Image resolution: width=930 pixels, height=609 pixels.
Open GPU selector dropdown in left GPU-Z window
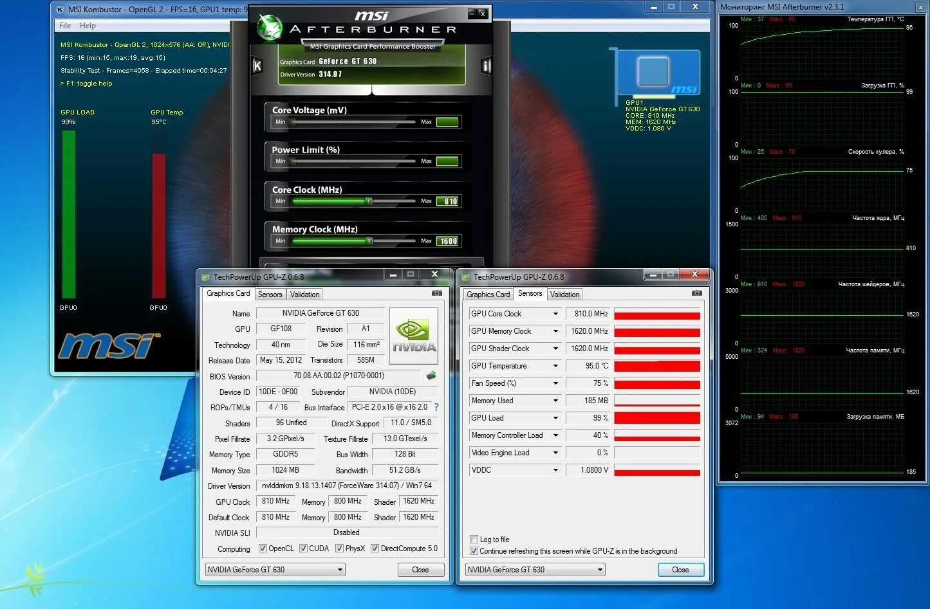coord(275,570)
